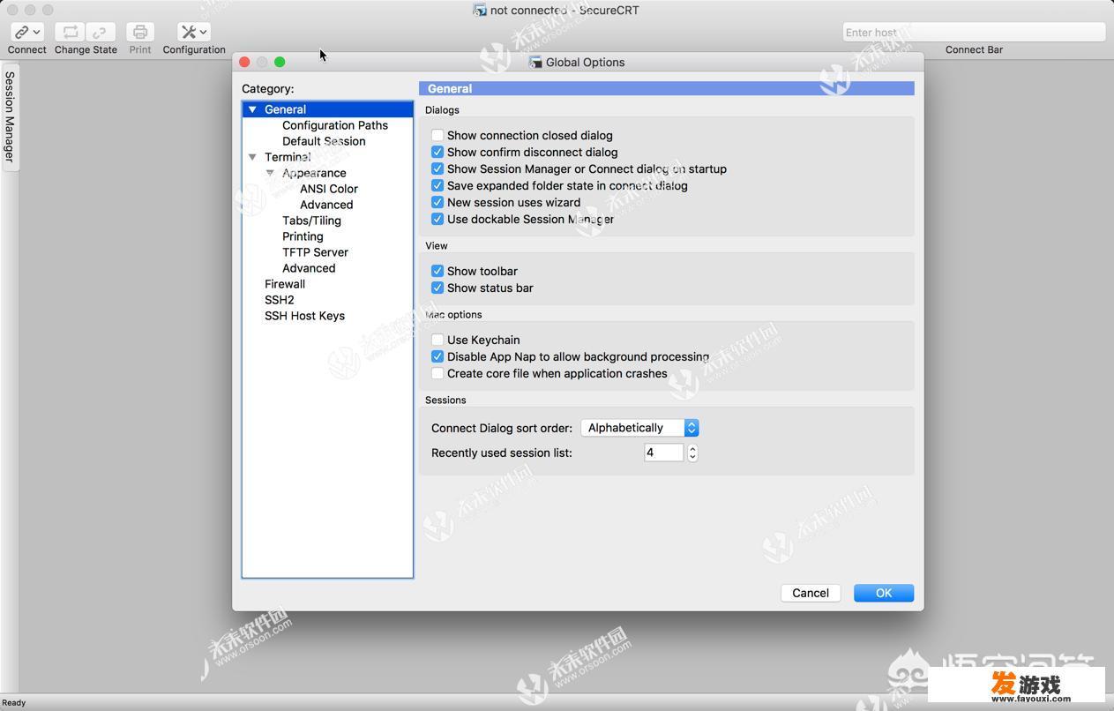Open the Configuration tools icon

[x=189, y=32]
